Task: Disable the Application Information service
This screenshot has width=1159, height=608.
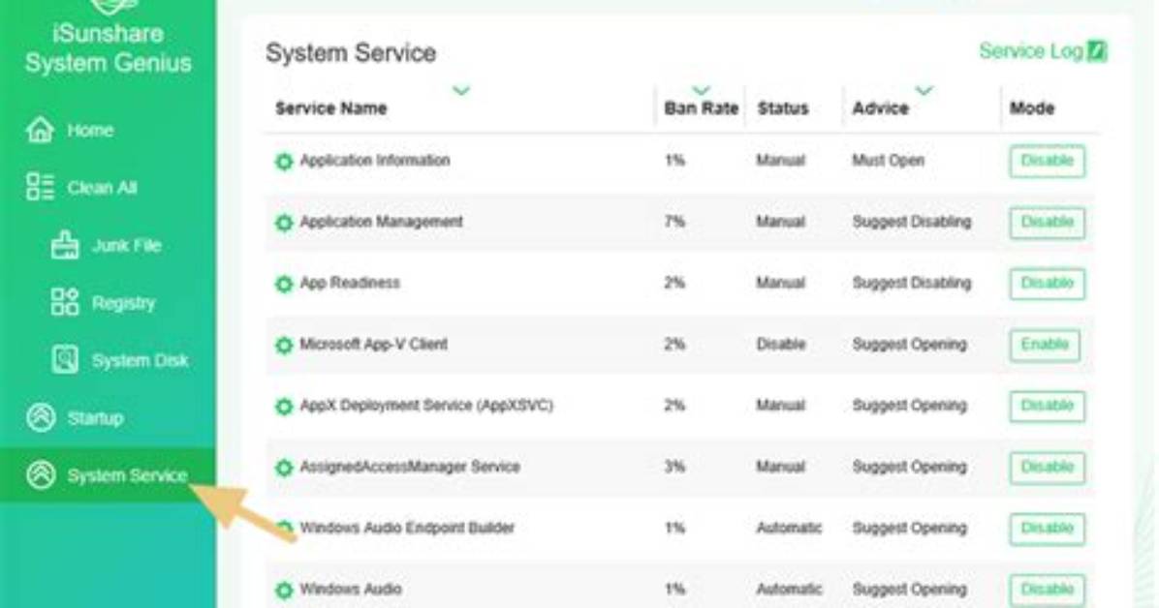Action: tap(1047, 161)
